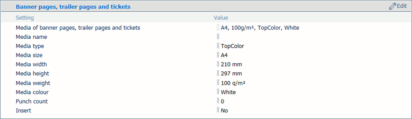
Task: Click the indicator bar beside Insert value
Action: pyautogui.click(x=218, y=110)
